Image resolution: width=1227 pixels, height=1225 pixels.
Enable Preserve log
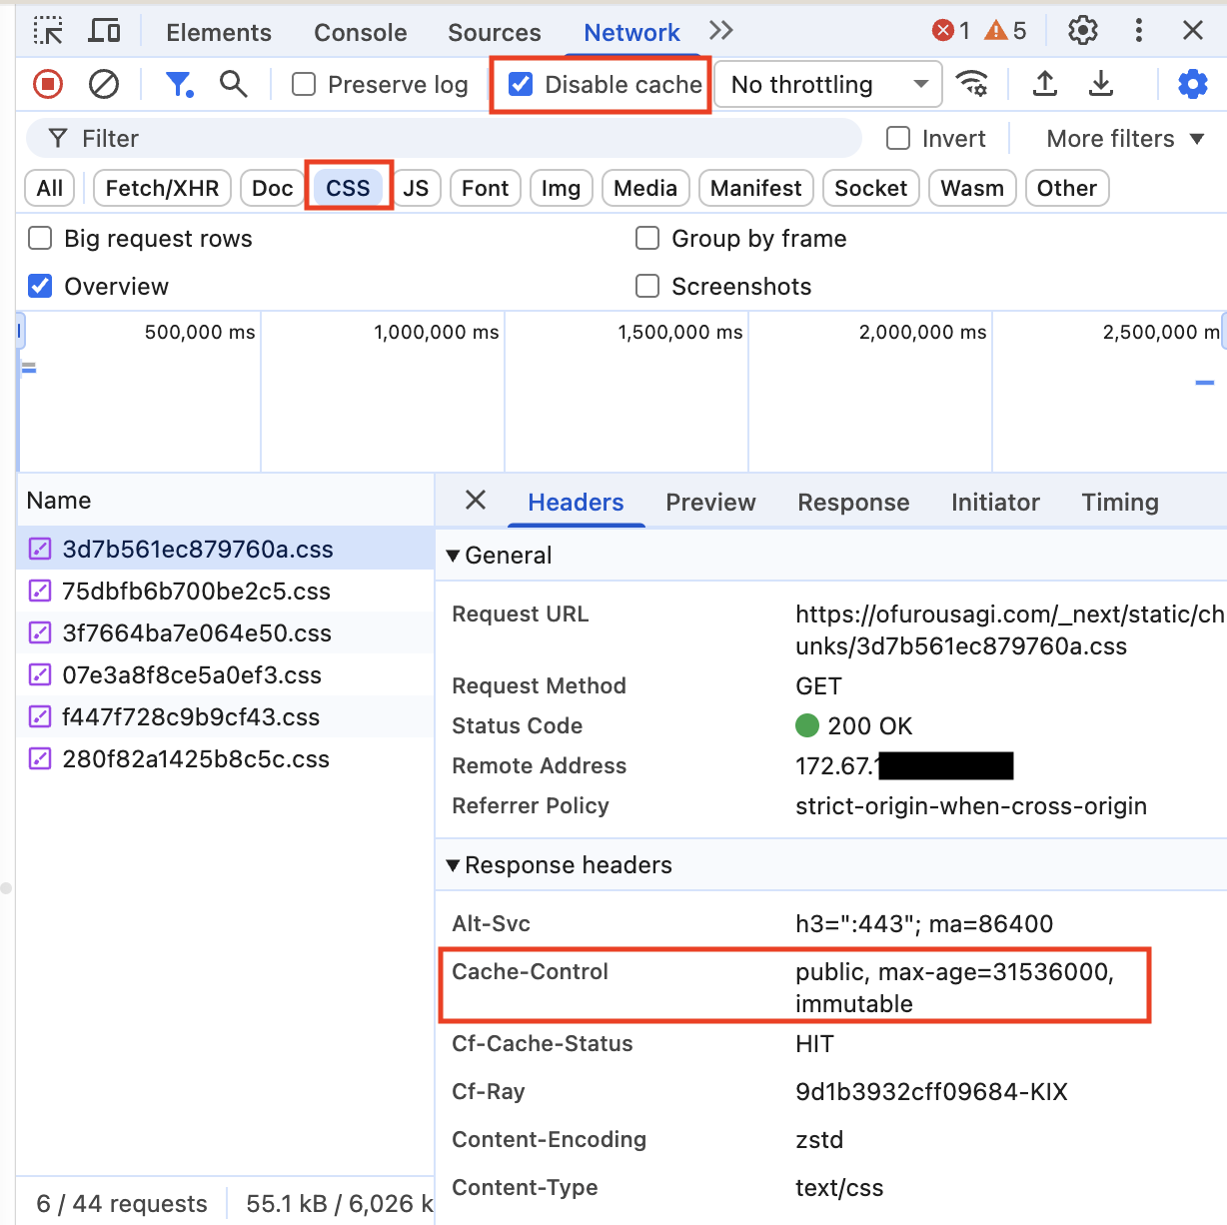[x=304, y=84]
